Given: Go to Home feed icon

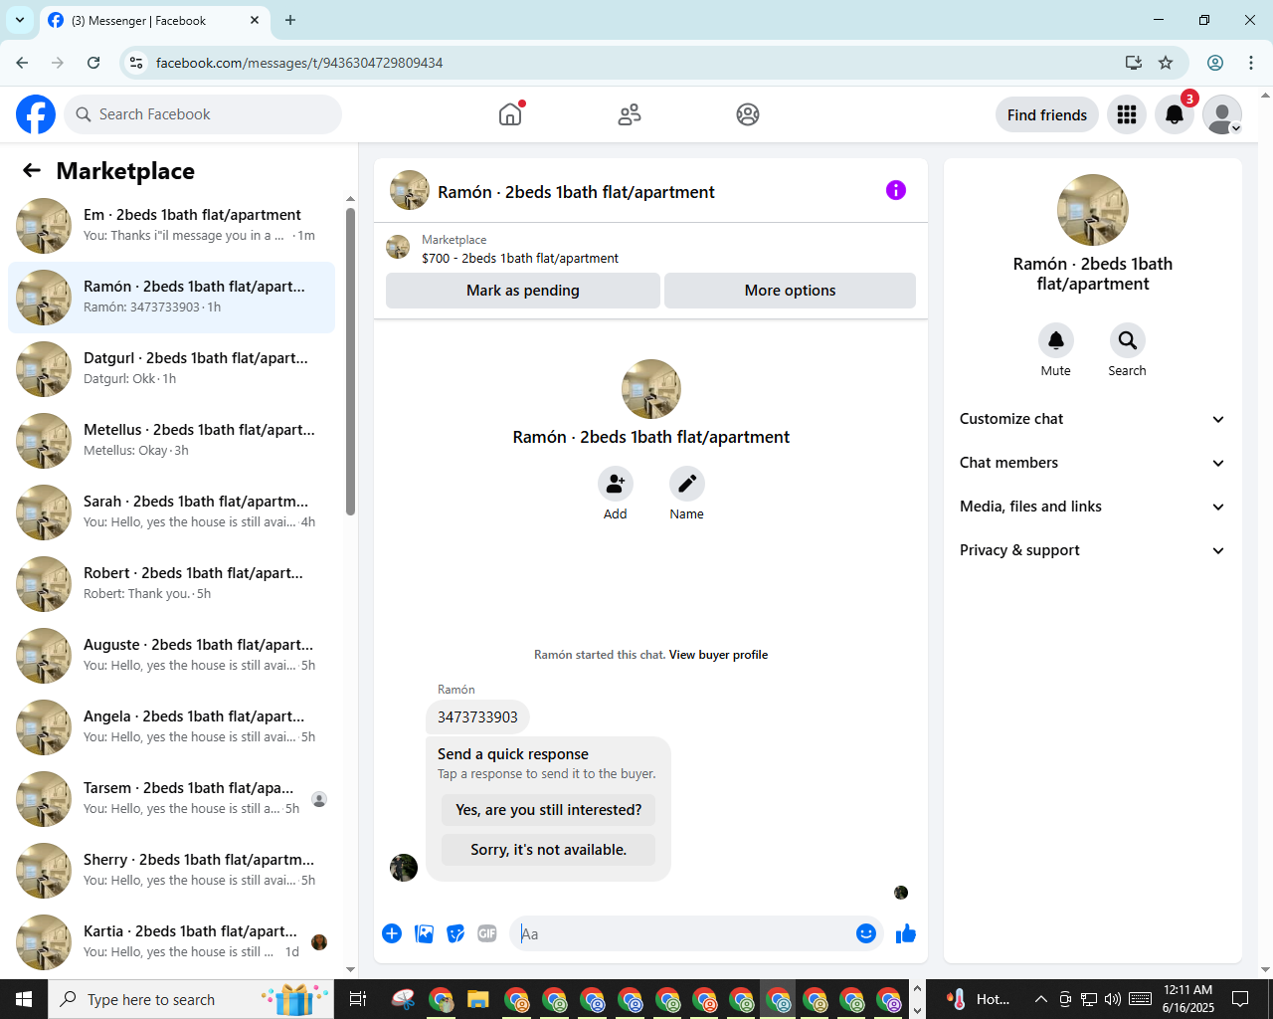Looking at the screenshot, I should 510,114.
